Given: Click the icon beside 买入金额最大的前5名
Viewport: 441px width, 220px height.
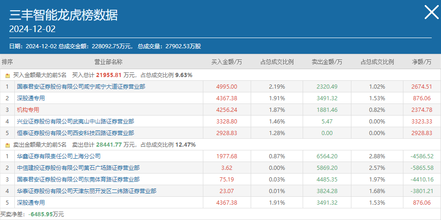Looking at the screenshot, I should coord(7,75).
